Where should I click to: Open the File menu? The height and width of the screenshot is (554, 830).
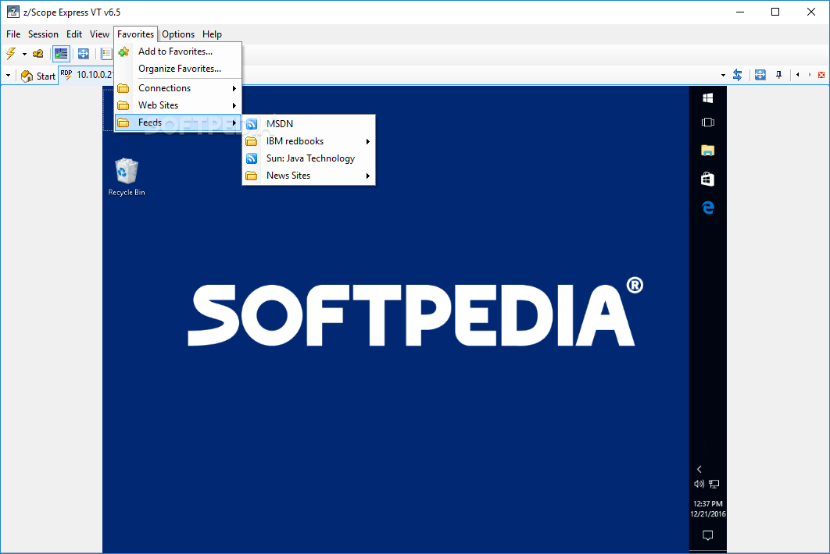click(13, 34)
